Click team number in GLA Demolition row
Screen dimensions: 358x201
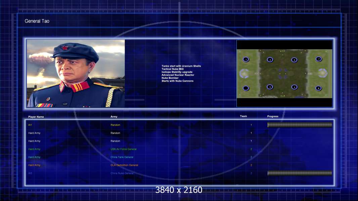pyautogui.click(x=251, y=165)
